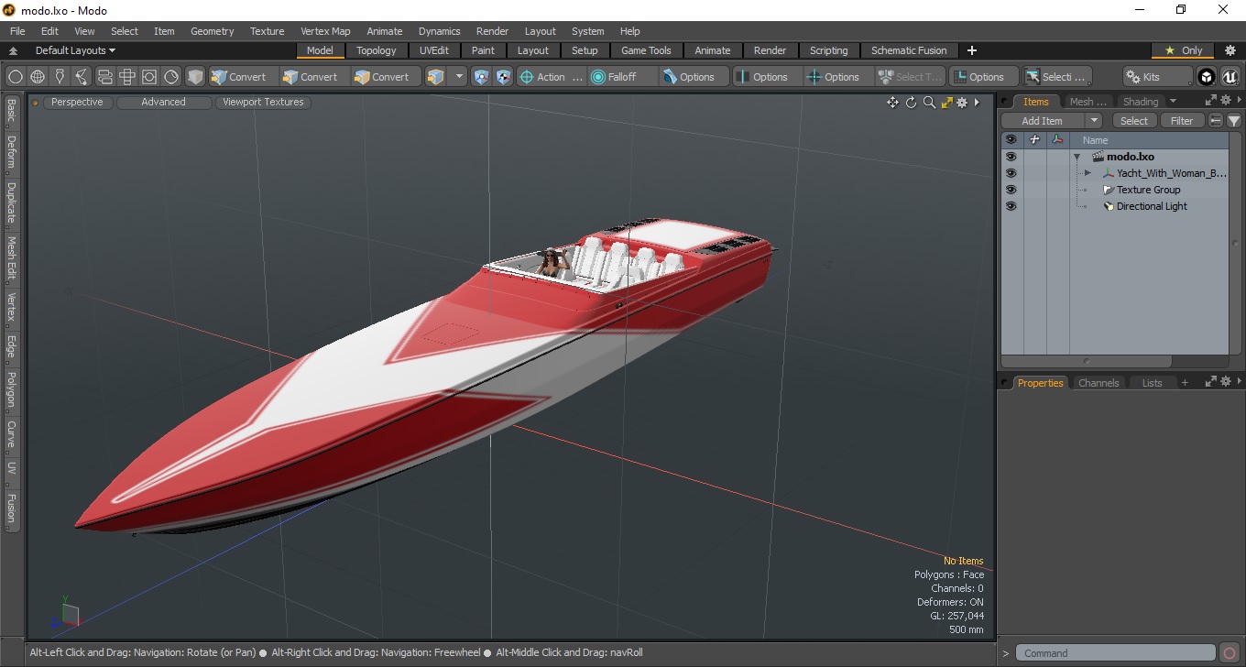Click the second Convert button
The image size is (1246, 667).
(x=314, y=77)
